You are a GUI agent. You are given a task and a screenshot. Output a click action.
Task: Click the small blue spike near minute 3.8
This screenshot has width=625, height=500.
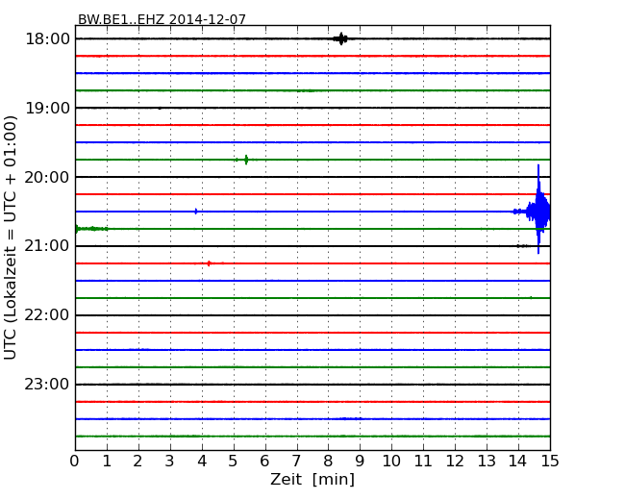(196, 212)
